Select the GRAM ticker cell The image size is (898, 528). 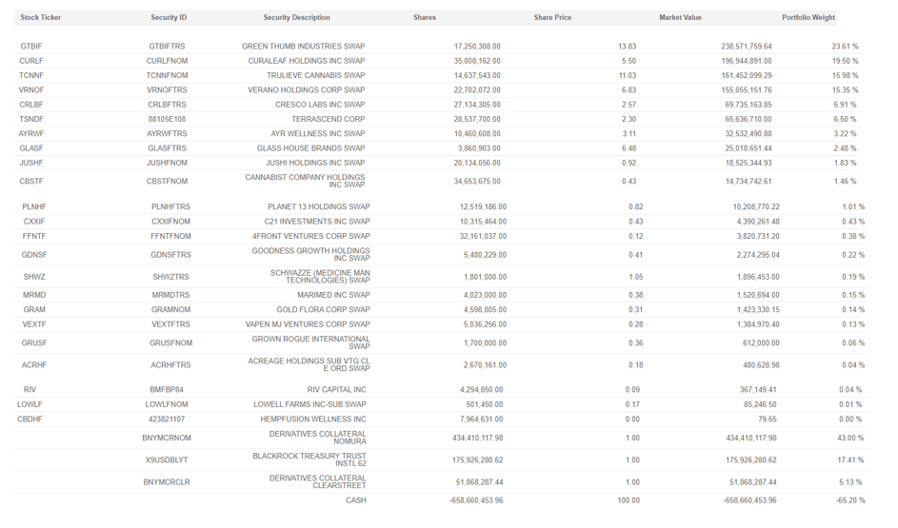[x=34, y=309]
